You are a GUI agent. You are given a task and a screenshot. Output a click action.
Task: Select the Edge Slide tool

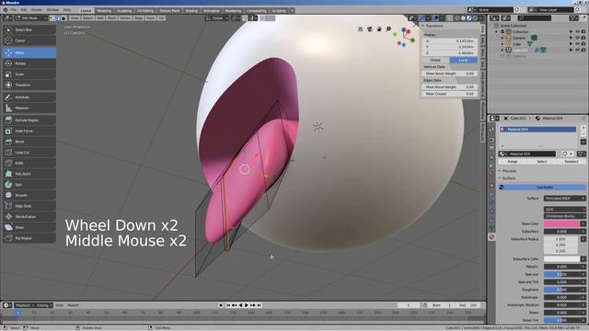(29, 206)
